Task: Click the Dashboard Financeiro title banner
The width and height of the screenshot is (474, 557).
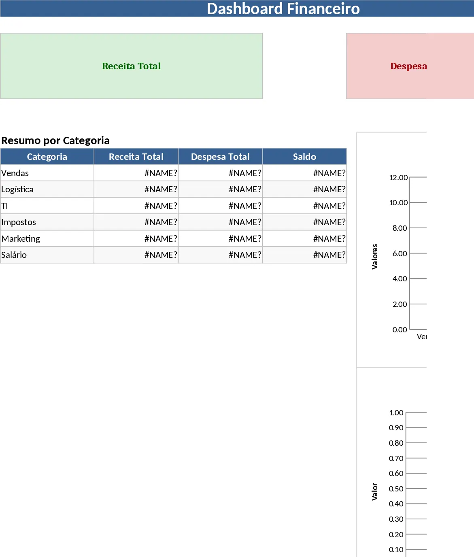Action: coord(237,9)
